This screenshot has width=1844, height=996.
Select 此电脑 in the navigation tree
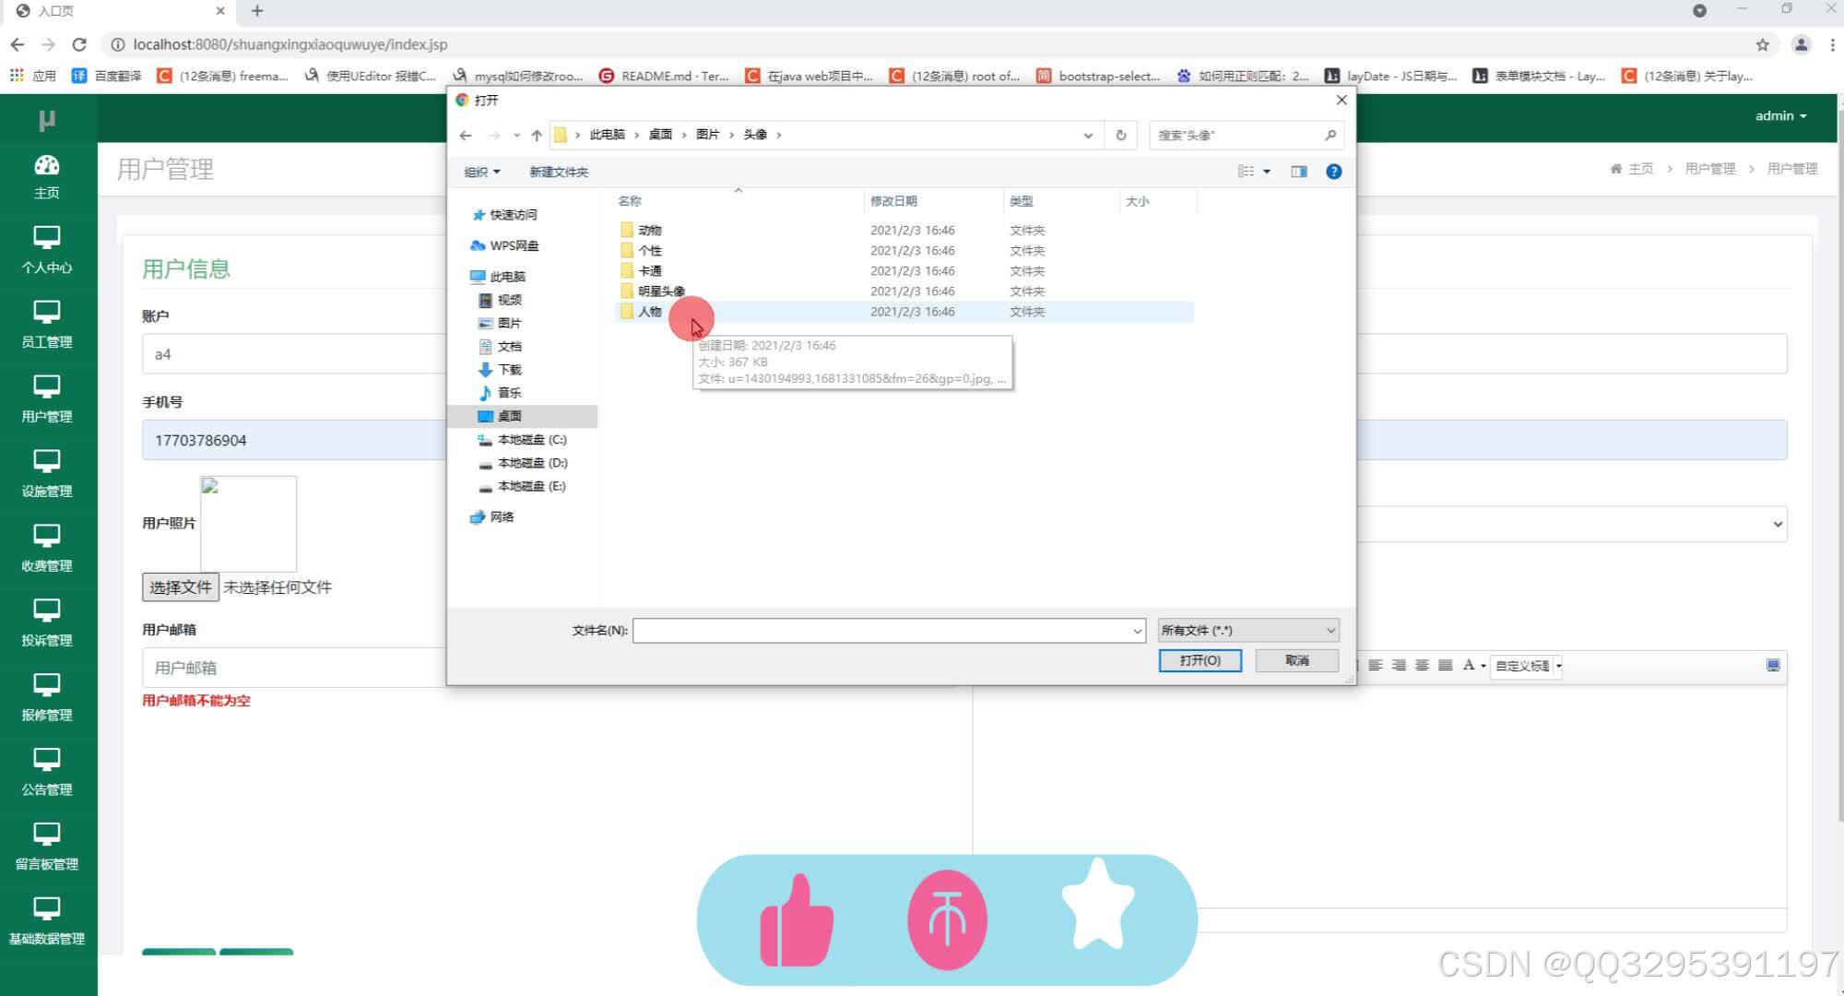click(x=498, y=277)
